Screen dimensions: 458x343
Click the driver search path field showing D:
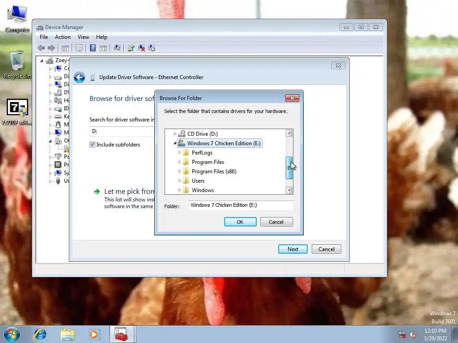click(x=122, y=131)
